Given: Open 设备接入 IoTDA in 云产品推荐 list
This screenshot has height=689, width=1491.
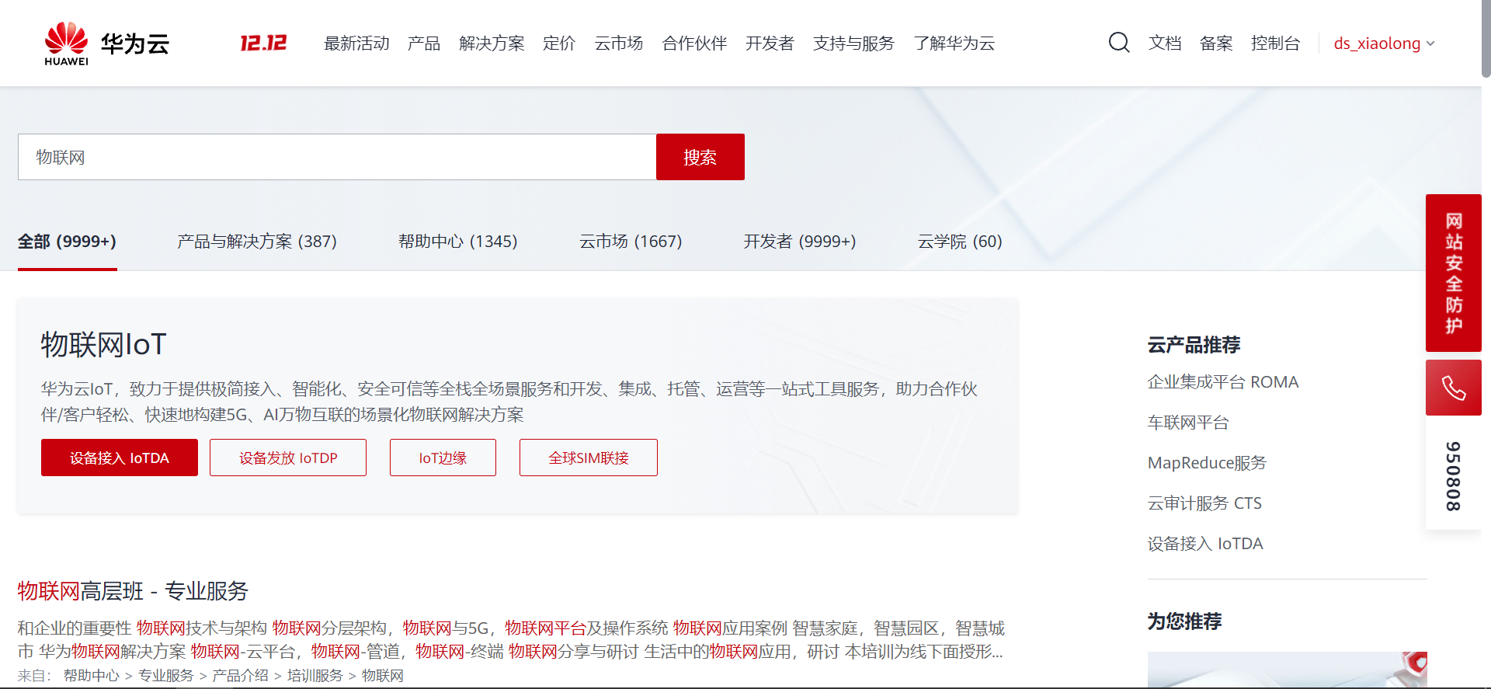Looking at the screenshot, I should [x=1205, y=544].
